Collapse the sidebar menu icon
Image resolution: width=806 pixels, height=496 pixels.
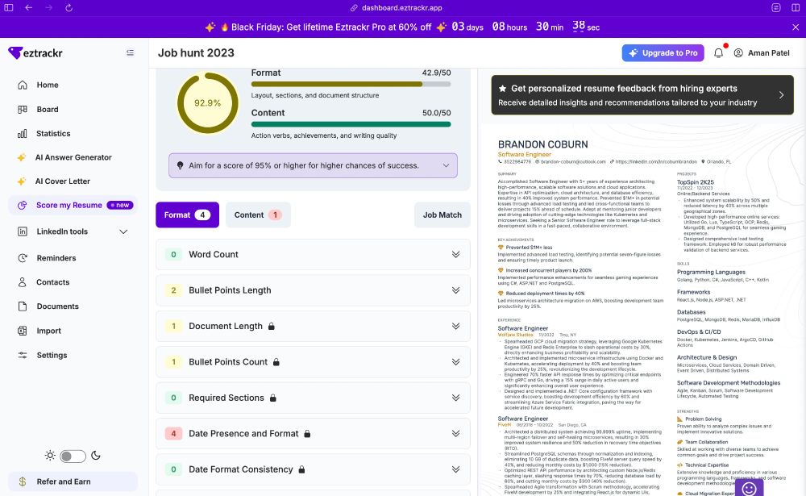[130, 52]
